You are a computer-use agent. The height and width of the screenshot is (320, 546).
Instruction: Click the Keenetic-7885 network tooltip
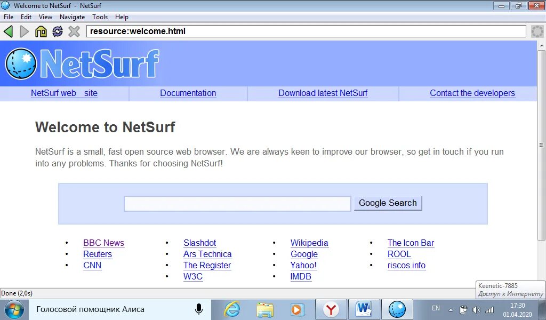click(510, 290)
